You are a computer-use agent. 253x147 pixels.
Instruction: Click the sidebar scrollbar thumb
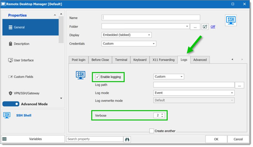tap(61, 30)
